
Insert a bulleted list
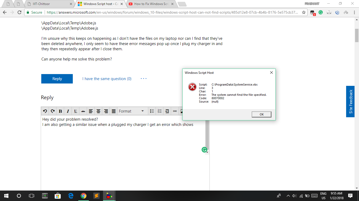click(152, 111)
